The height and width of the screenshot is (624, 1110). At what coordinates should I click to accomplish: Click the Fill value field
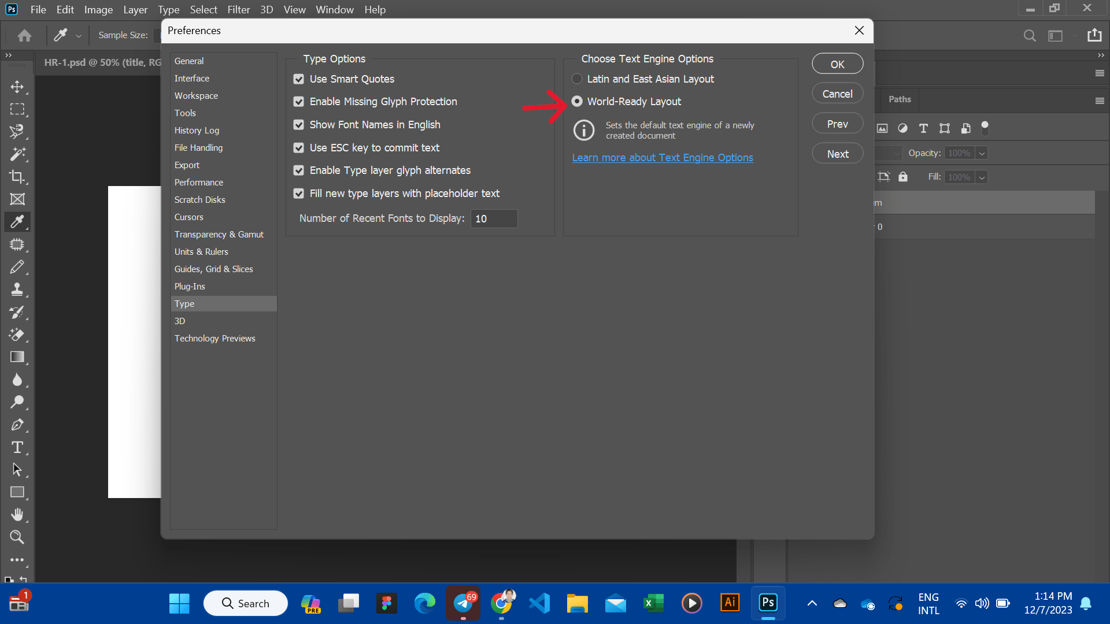click(959, 177)
